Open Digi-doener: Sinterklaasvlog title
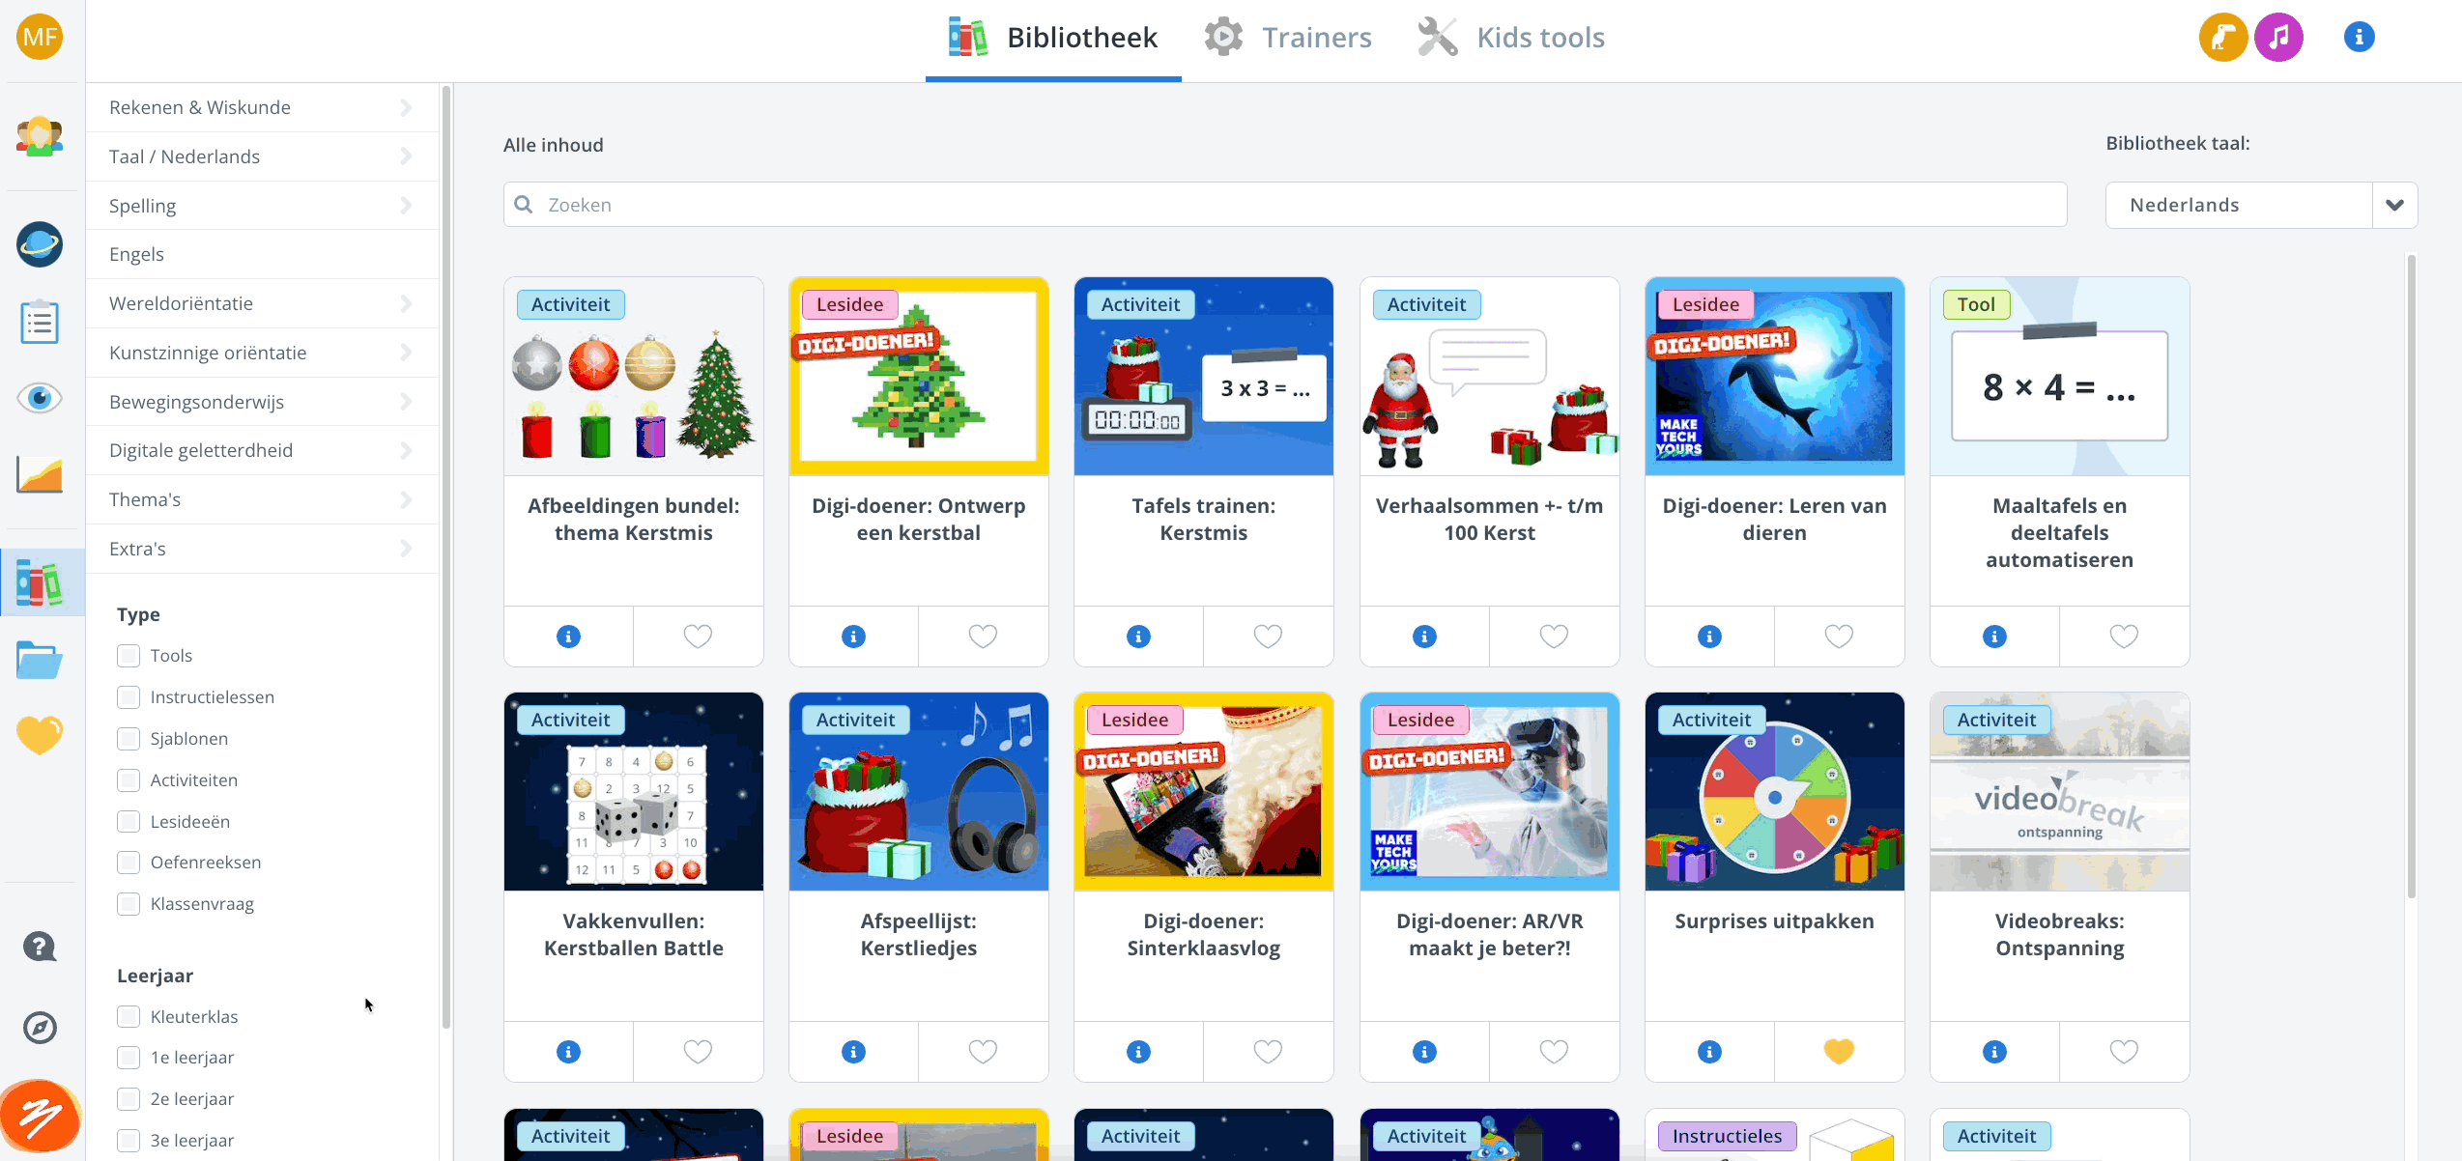This screenshot has width=2462, height=1161. [1203, 935]
